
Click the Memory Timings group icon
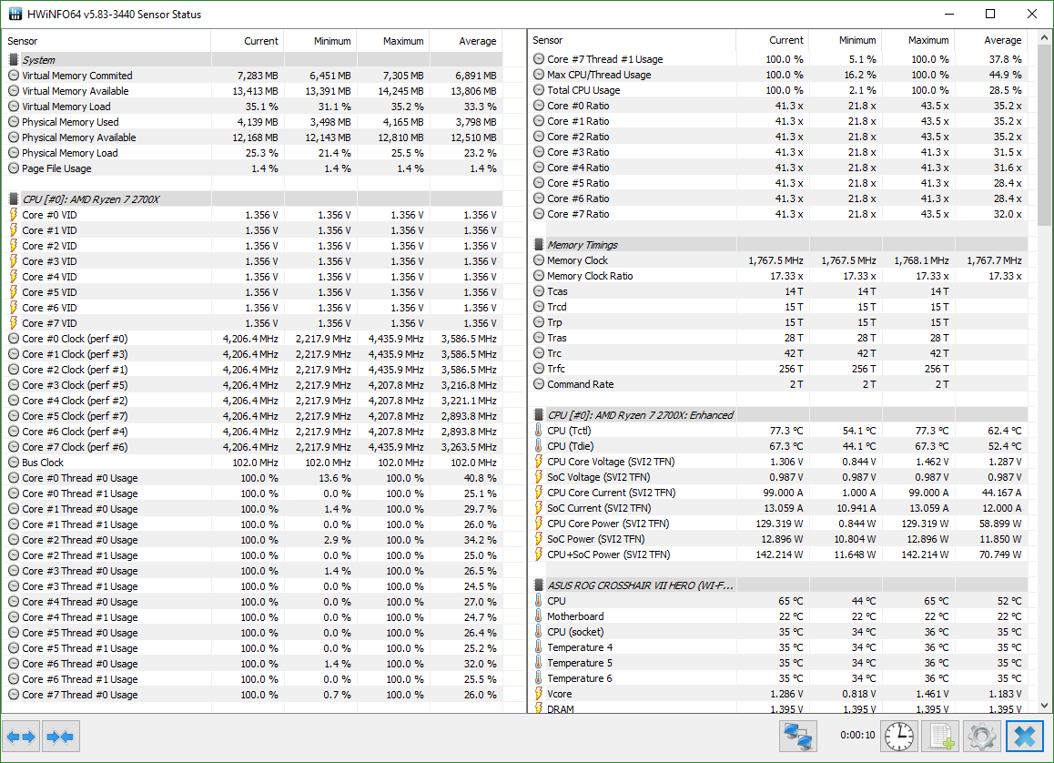tap(539, 245)
